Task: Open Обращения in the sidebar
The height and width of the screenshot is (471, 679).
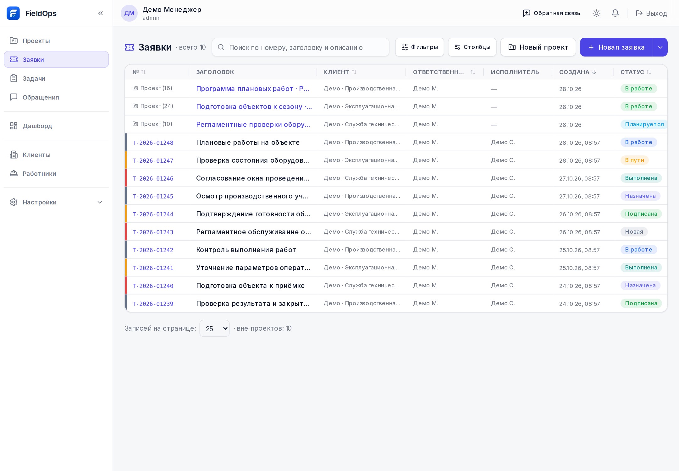Action: (56, 97)
